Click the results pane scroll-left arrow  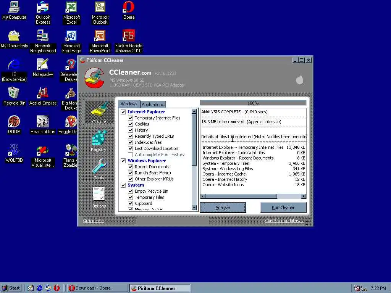click(203, 196)
